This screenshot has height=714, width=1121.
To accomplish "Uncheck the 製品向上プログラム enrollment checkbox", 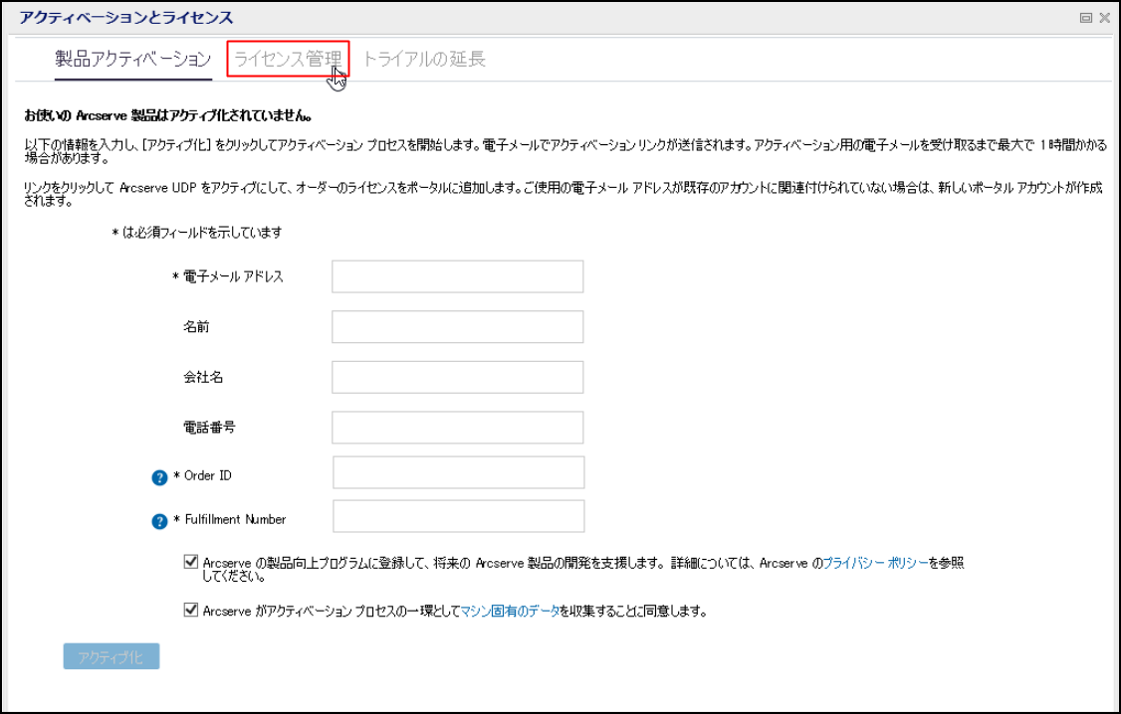I will click(x=191, y=561).
